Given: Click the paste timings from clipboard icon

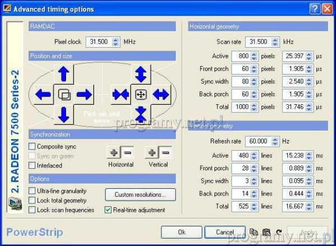Looking at the screenshot, I should point(266,232).
